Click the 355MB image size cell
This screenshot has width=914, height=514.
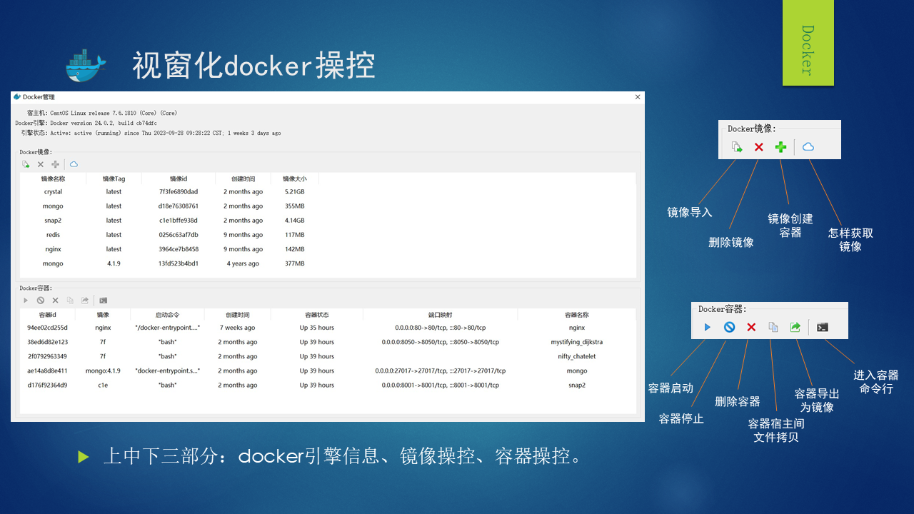click(x=295, y=206)
